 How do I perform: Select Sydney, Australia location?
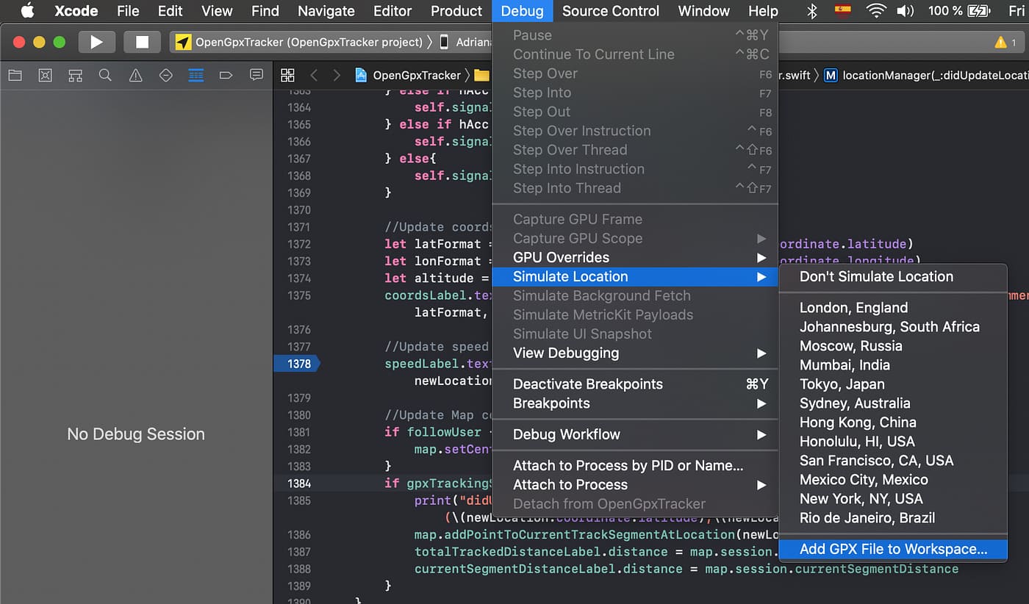893,403
